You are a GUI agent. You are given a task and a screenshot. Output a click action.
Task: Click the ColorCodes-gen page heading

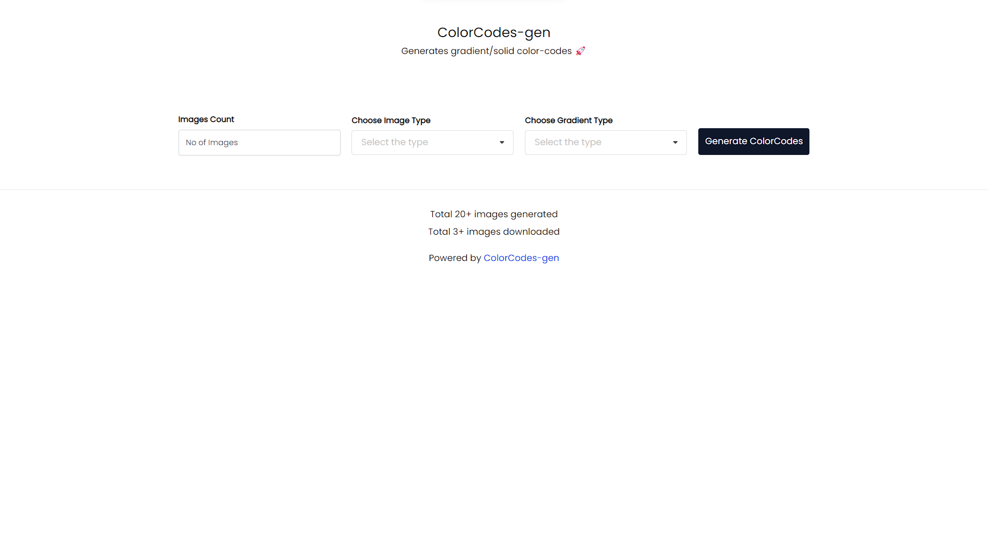(x=494, y=32)
